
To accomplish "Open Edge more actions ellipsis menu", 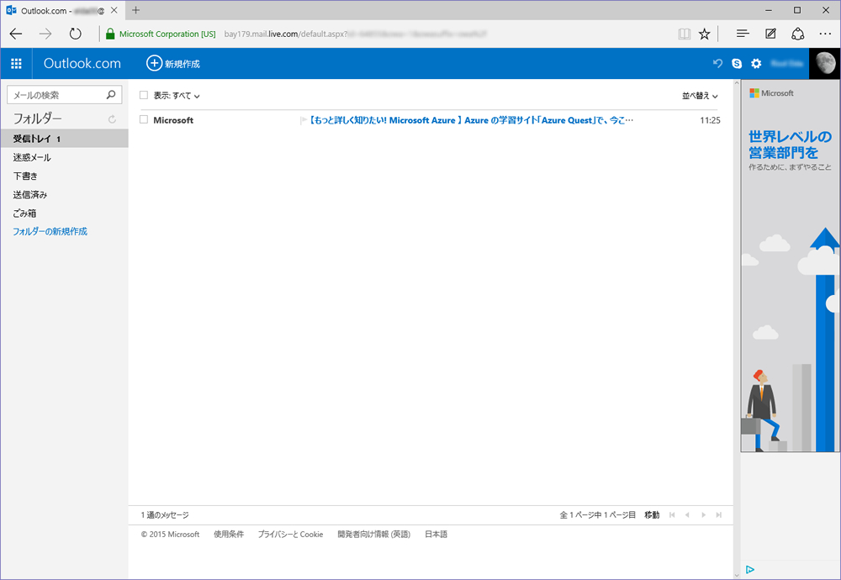I will tap(825, 34).
